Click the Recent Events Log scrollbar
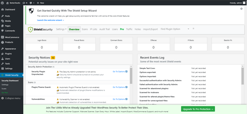This screenshot has width=247, height=114. click(x=242, y=76)
